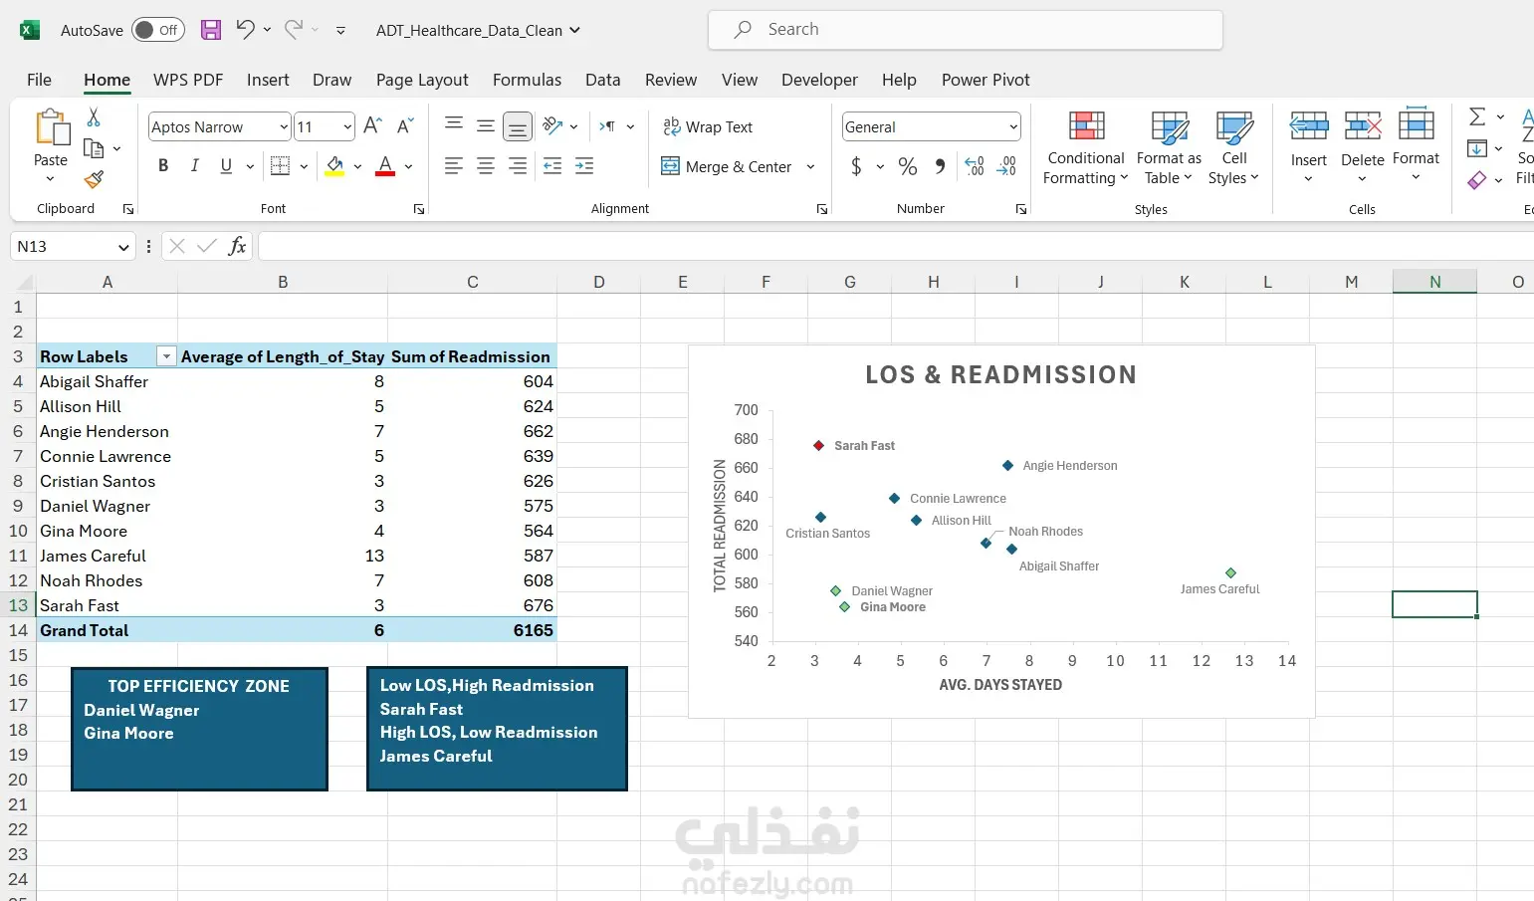1534x901 pixels.
Task: Click Increase Indent icon
Action: 584,166
